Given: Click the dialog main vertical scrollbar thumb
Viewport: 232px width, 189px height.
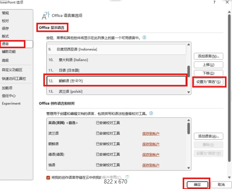Looking at the screenshot, I should [x=229, y=88].
